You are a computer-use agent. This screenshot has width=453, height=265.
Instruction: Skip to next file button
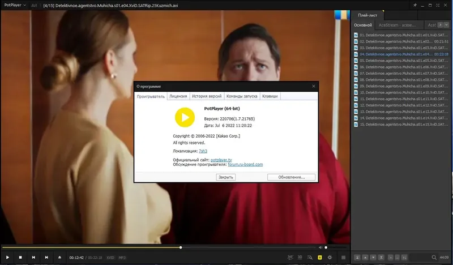pos(46,257)
